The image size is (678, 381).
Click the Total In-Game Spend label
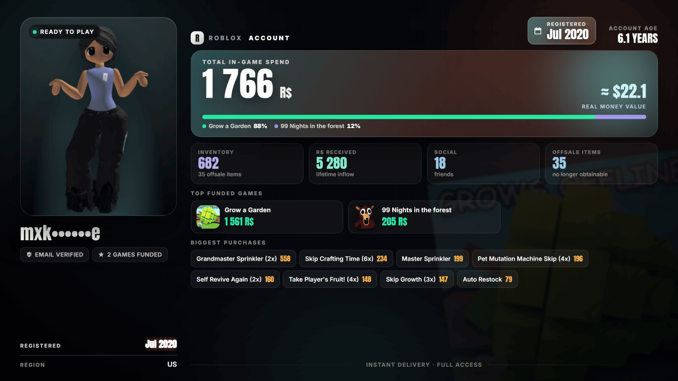coord(246,62)
